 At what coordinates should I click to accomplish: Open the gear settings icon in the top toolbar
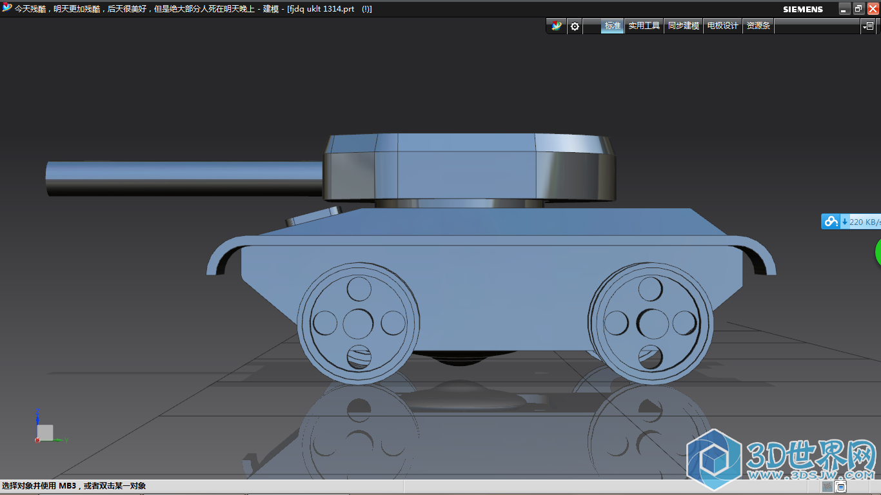click(575, 26)
